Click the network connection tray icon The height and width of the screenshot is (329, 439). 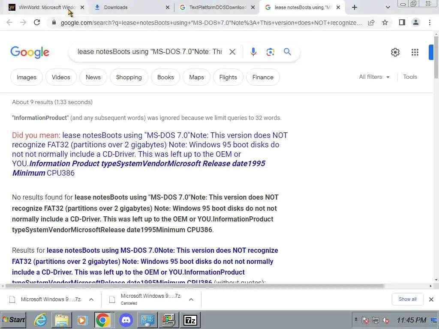(376, 320)
